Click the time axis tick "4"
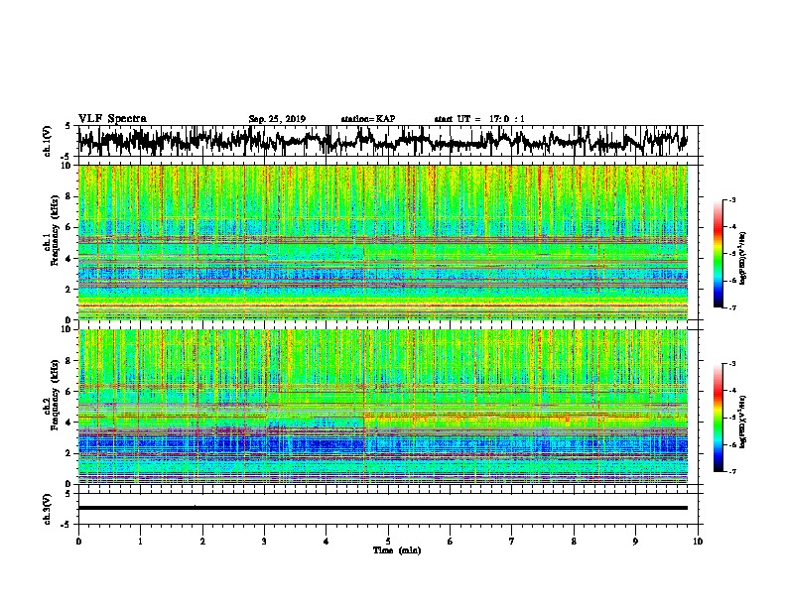Screen dimensions: 786x607 point(327,542)
